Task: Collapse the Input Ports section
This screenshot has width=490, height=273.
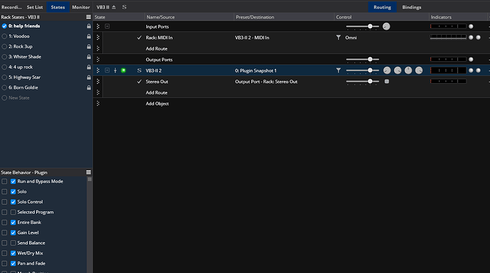Action: pos(107,26)
